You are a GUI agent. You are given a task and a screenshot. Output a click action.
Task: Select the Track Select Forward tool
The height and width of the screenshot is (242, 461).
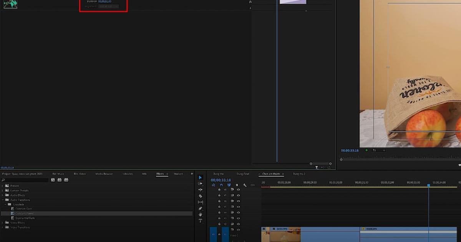(200, 184)
